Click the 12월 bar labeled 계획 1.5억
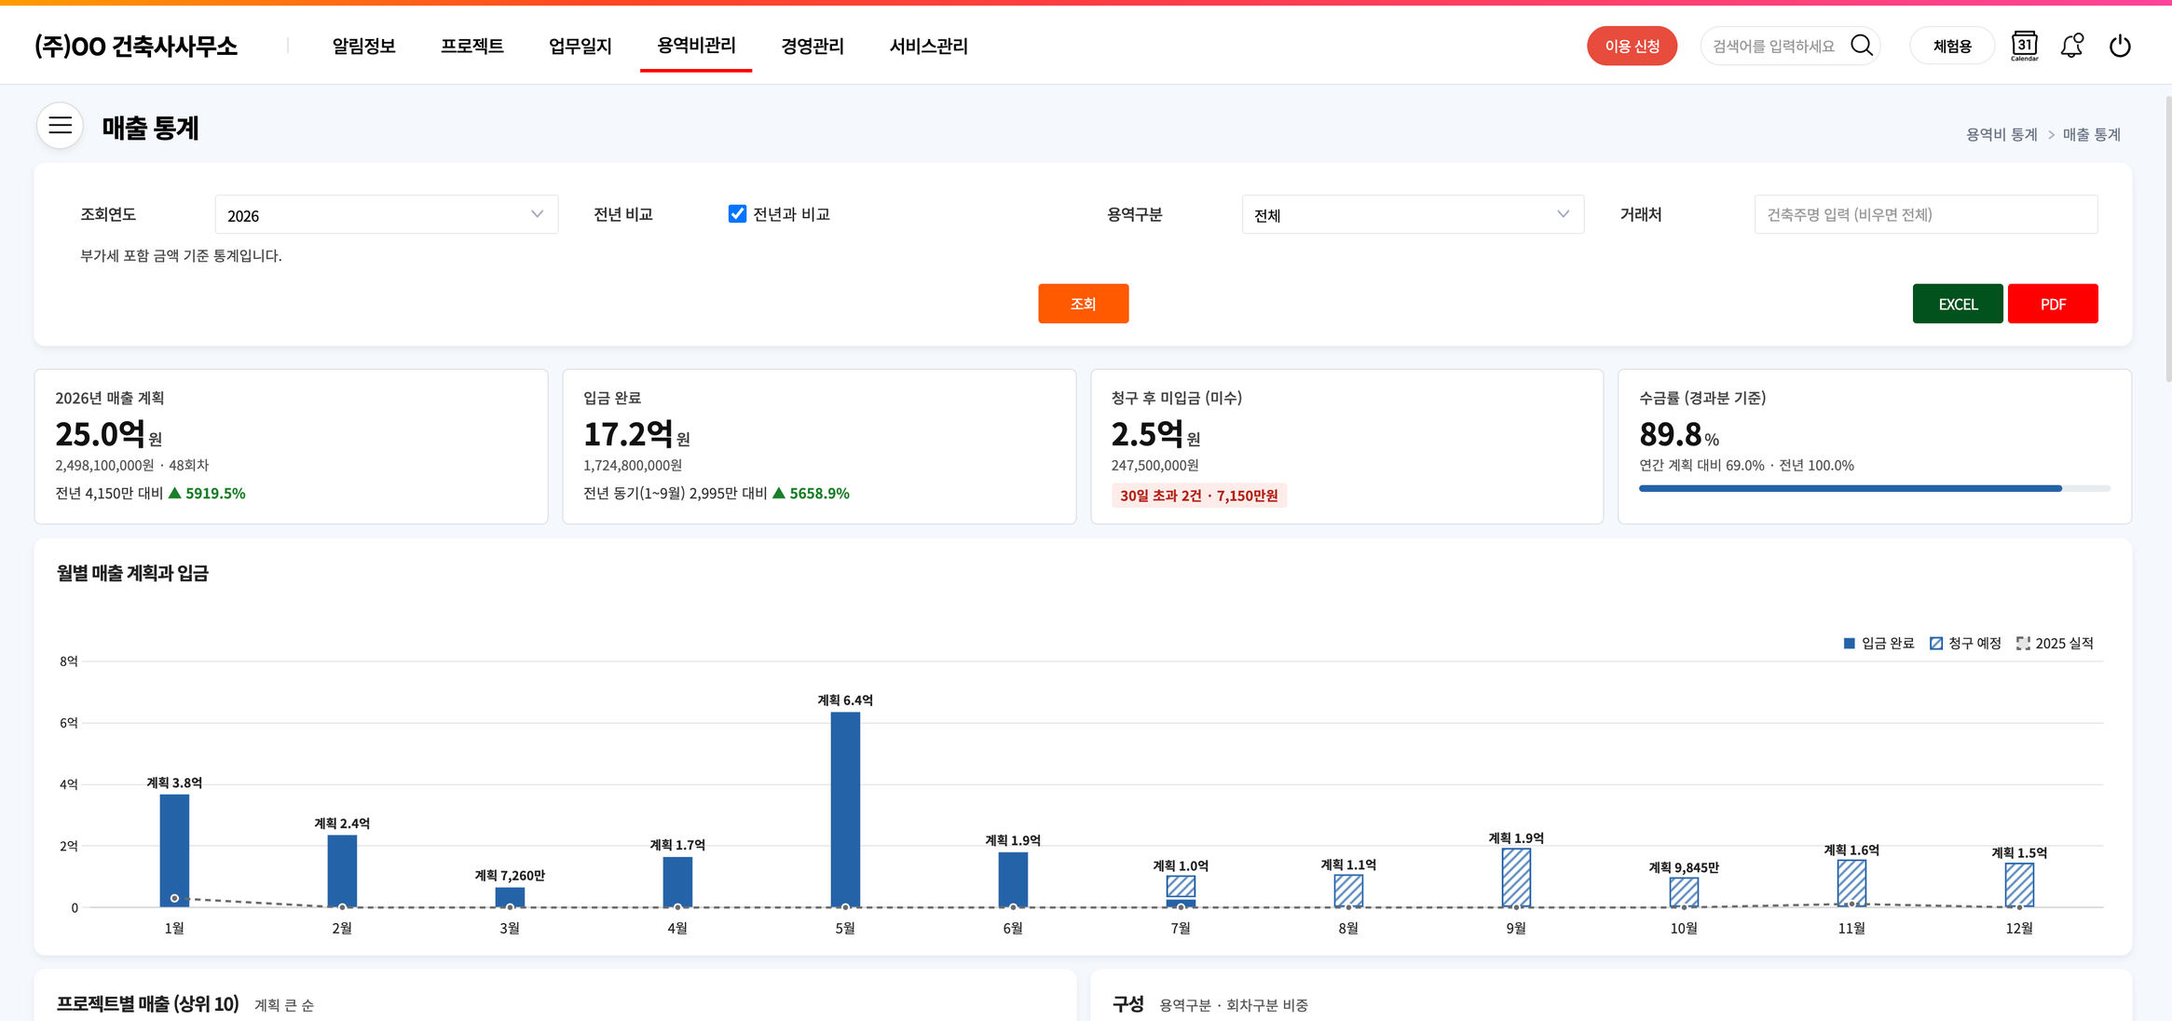 pos(2019,885)
